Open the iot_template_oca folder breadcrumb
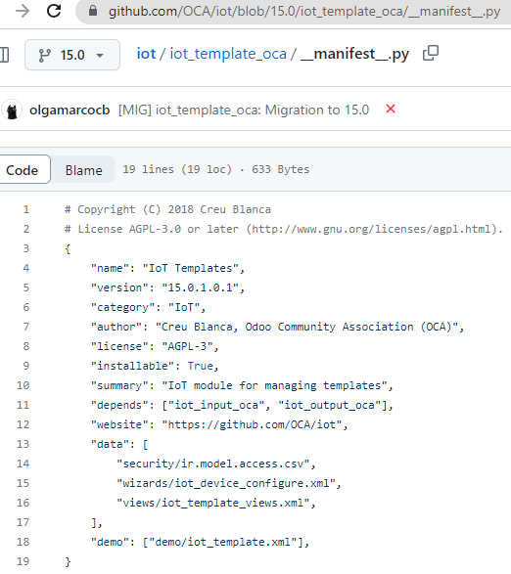The image size is (511, 574). click(x=228, y=54)
